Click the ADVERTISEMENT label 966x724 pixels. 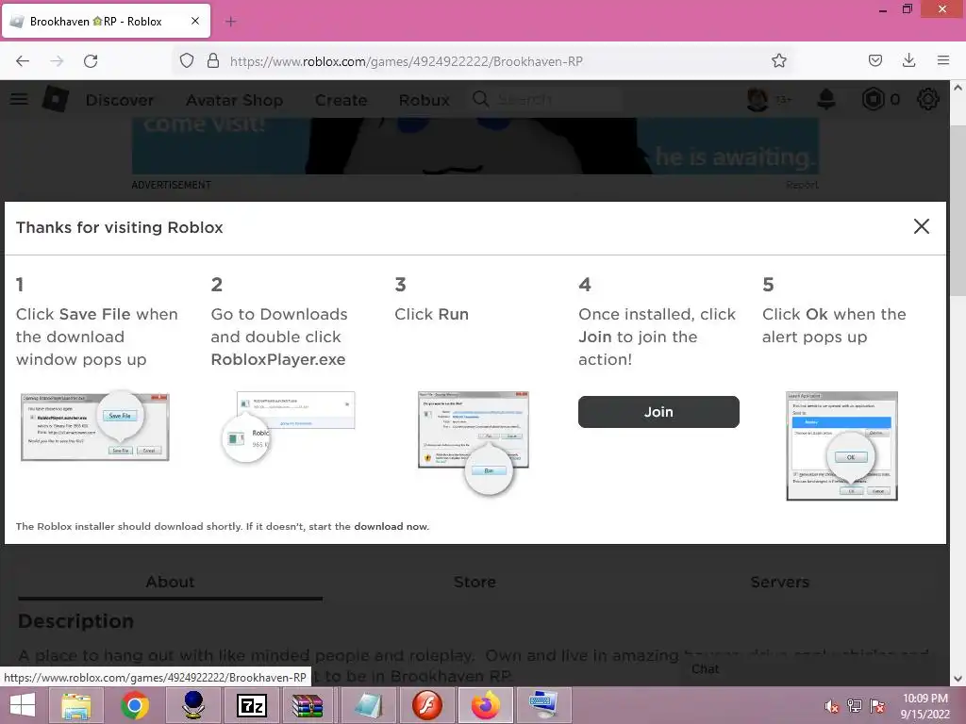click(x=172, y=185)
